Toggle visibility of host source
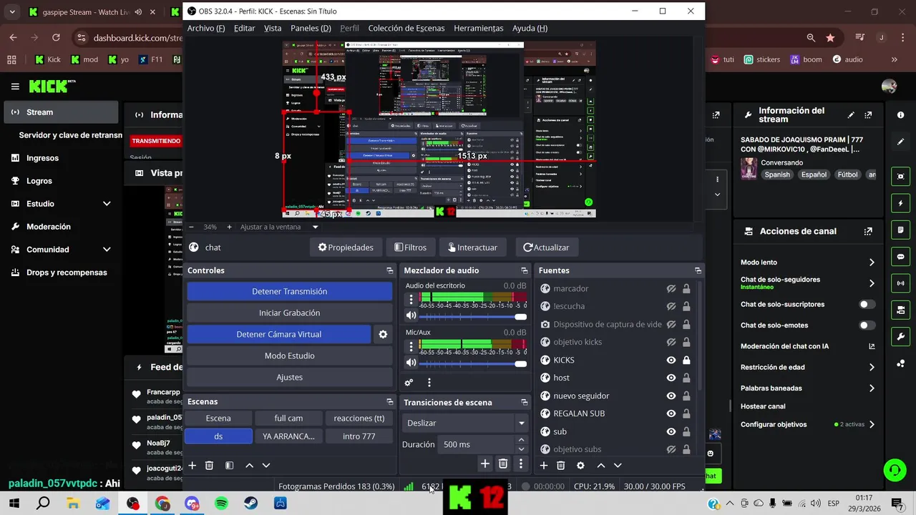This screenshot has height=515, width=916. tap(671, 378)
